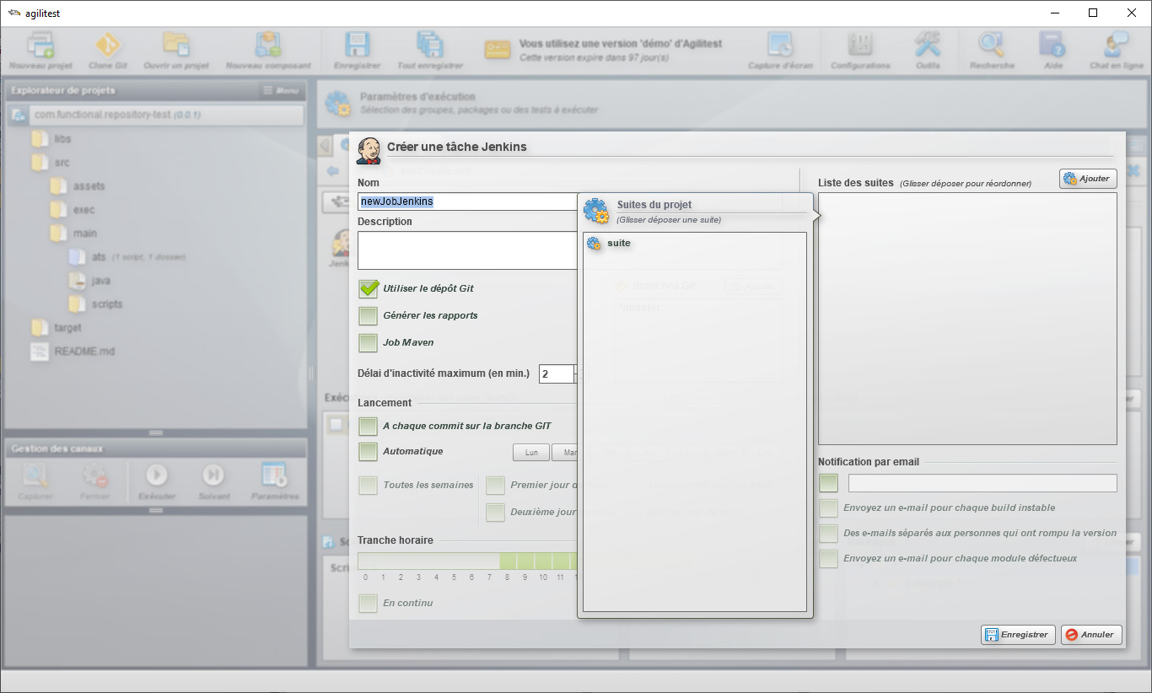Click the Description text area
Screen dimensions: 1152x693
(x=467, y=250)
